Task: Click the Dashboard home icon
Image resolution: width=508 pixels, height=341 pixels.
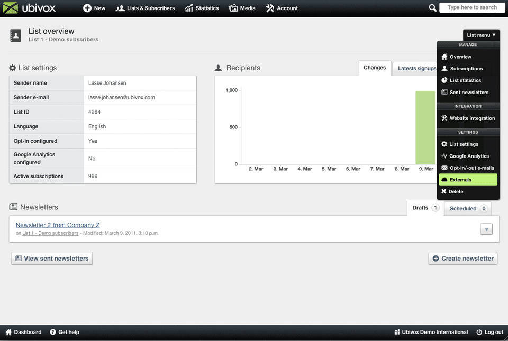Action: [9, 332]
